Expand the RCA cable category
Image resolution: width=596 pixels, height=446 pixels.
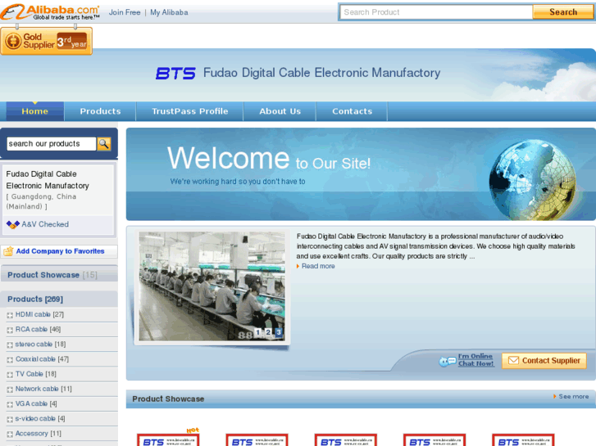pyautogui.click(x=10, y=330)
